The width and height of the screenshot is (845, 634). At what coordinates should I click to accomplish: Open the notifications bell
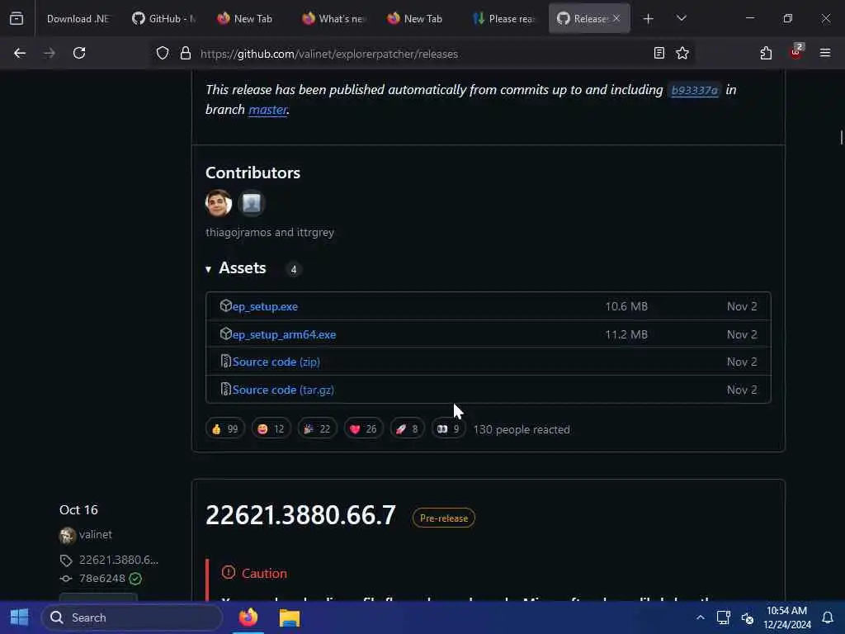[827, 617]
